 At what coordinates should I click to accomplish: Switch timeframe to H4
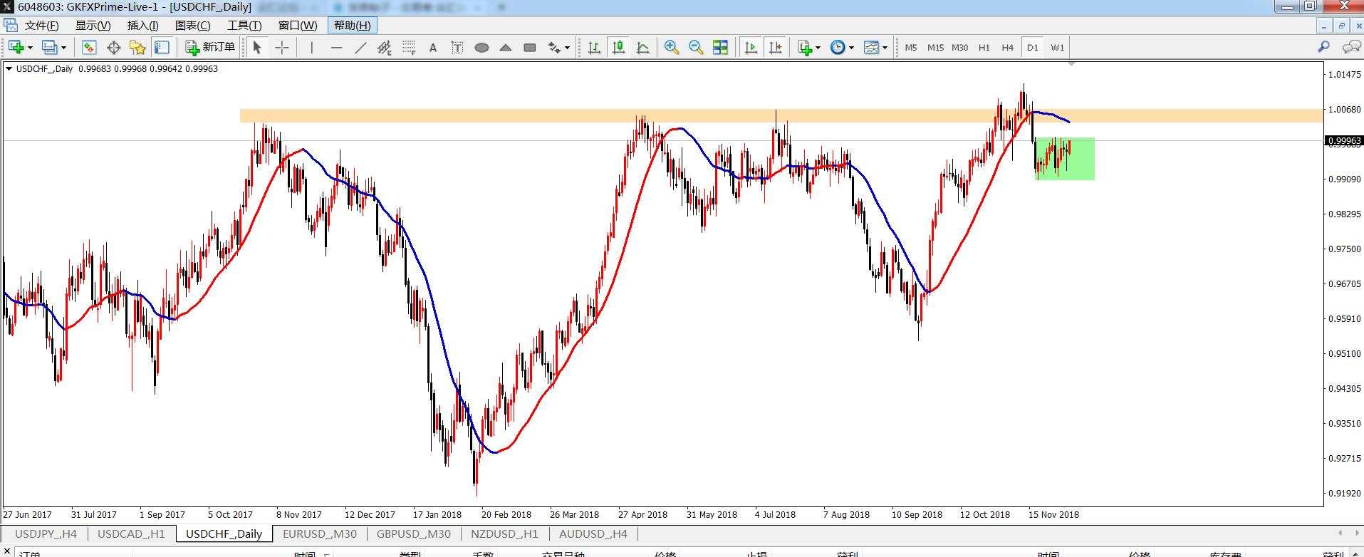pos(1007,48)
